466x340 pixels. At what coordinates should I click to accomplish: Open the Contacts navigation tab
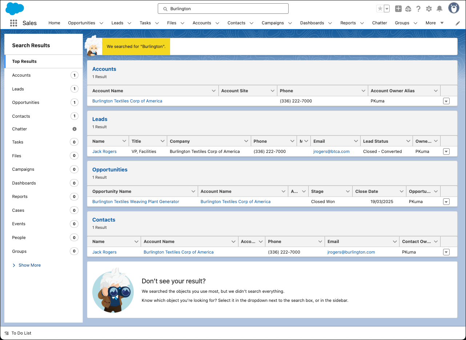236,23
